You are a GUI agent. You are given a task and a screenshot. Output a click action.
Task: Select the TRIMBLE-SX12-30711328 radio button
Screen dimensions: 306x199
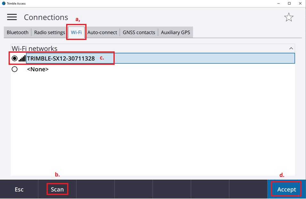tap(14, 58)
